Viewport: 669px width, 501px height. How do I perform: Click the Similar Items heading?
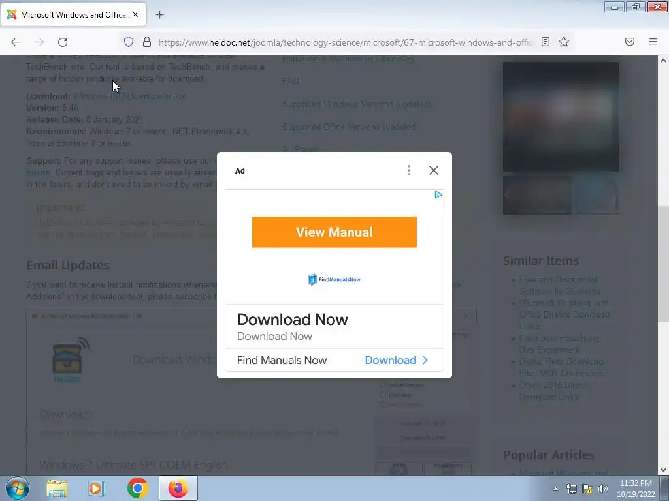(540, 260)
